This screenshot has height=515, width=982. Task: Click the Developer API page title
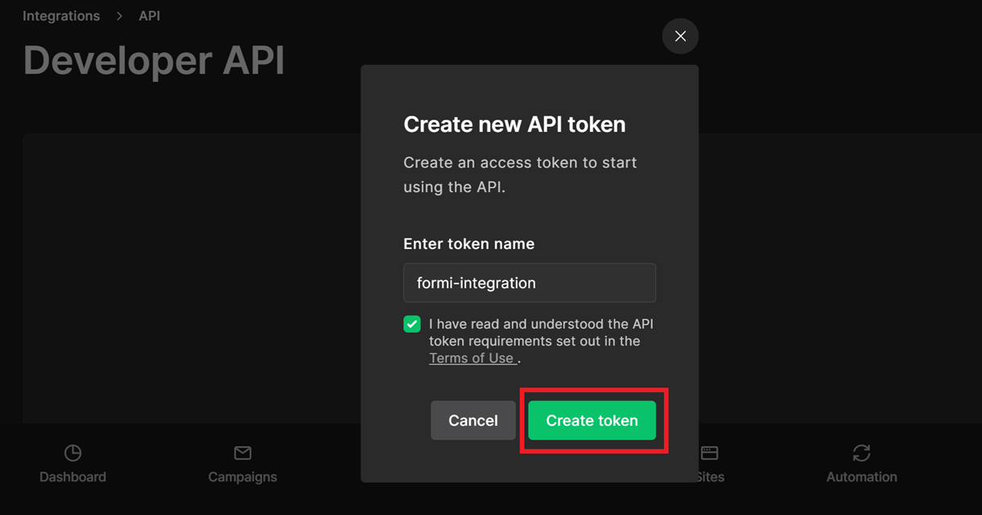click(154, 60)
